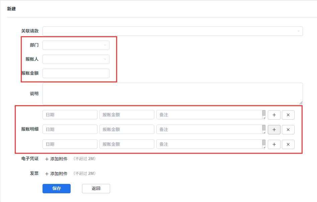Remove the second 报账明细 row with X button

[x=288, y=130]
